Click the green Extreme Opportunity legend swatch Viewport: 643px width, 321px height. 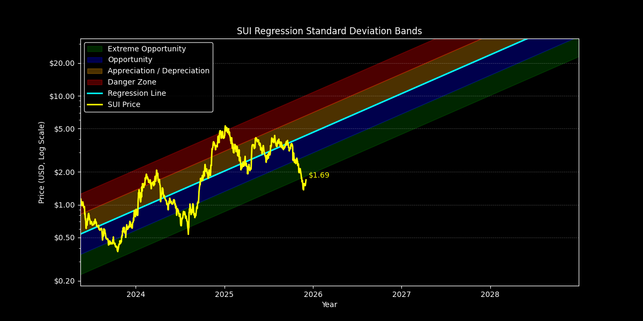[x=94, y=49]
